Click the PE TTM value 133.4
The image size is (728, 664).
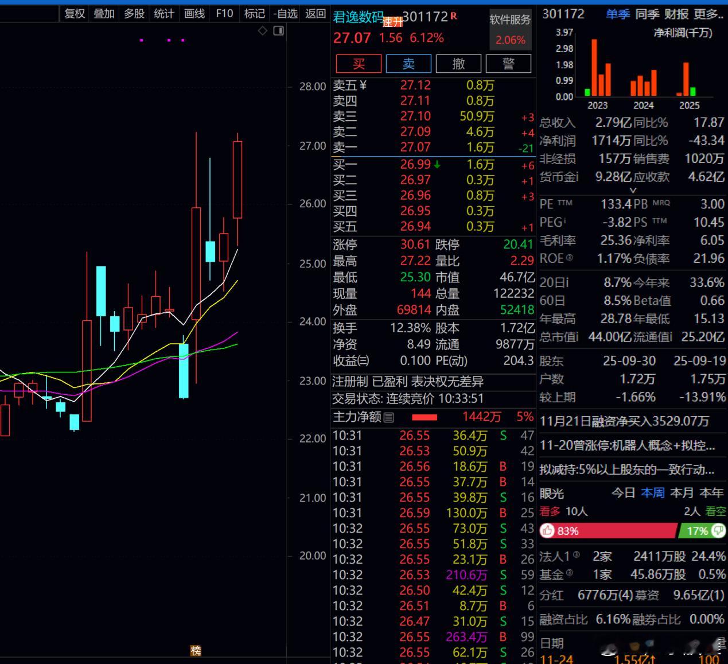tap(616, 204)
